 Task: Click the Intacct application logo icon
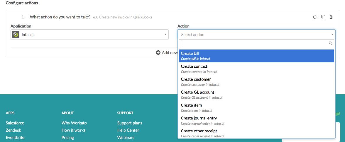[16, 35]
